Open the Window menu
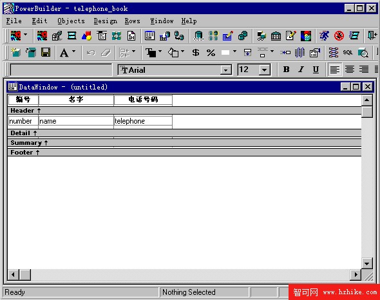This screenshot has height=300, width=380. (x=162, y=21)
